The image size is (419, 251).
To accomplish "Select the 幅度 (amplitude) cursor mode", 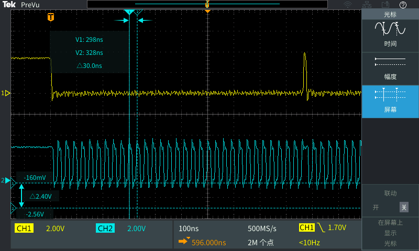I will click(390, 67).
